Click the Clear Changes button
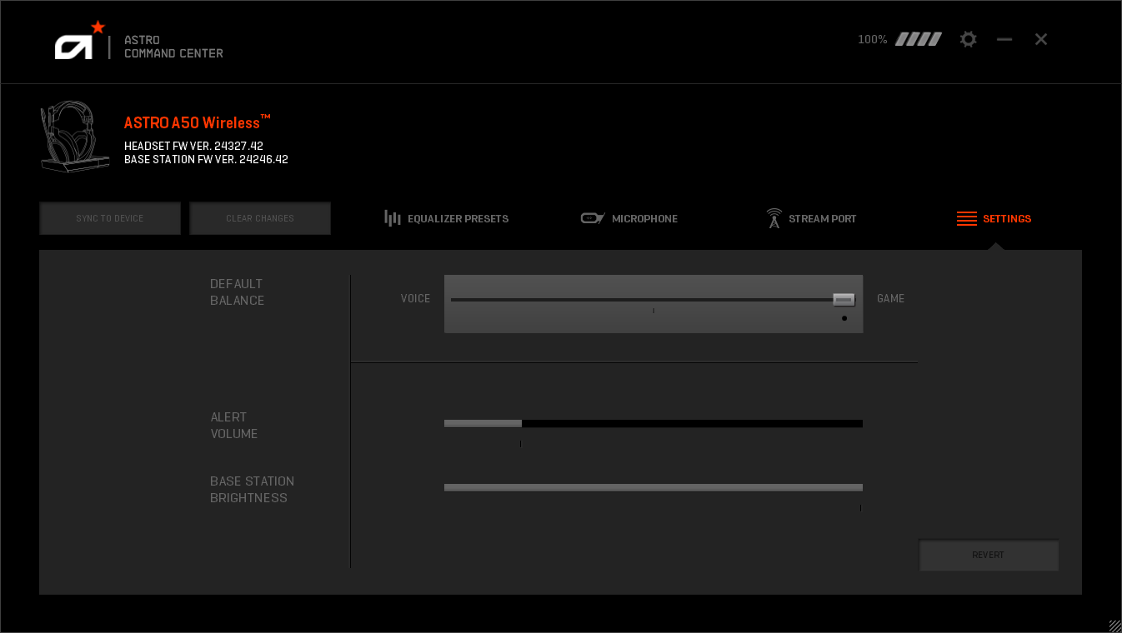Image resolution: width=1122 pixels, height=633 pixels. click(x=260, y=218)
